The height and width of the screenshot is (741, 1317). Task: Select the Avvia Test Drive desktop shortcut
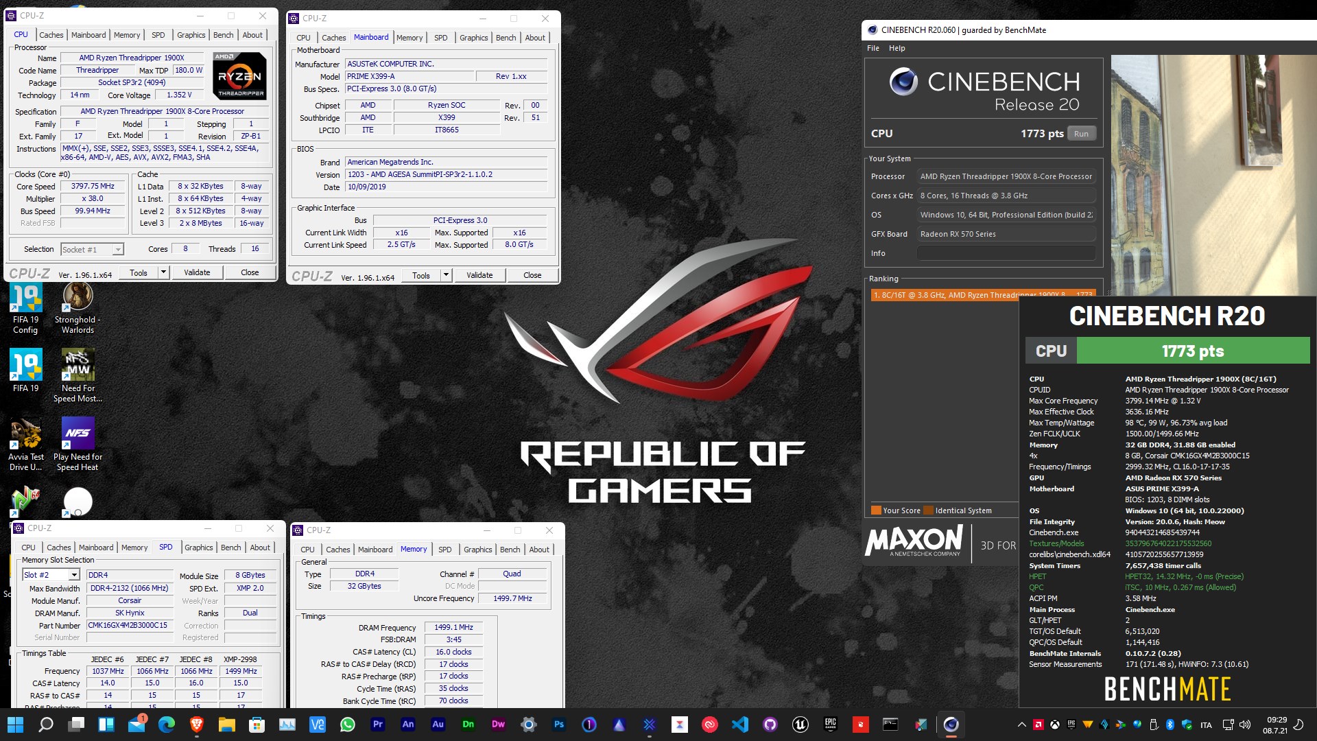click(x=25, y=445)
